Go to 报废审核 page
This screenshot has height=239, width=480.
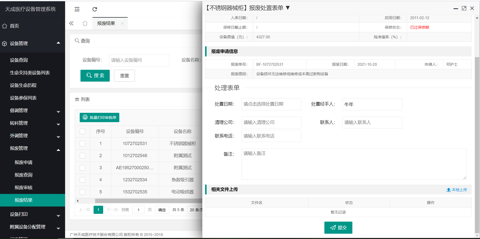coord(23,187)
